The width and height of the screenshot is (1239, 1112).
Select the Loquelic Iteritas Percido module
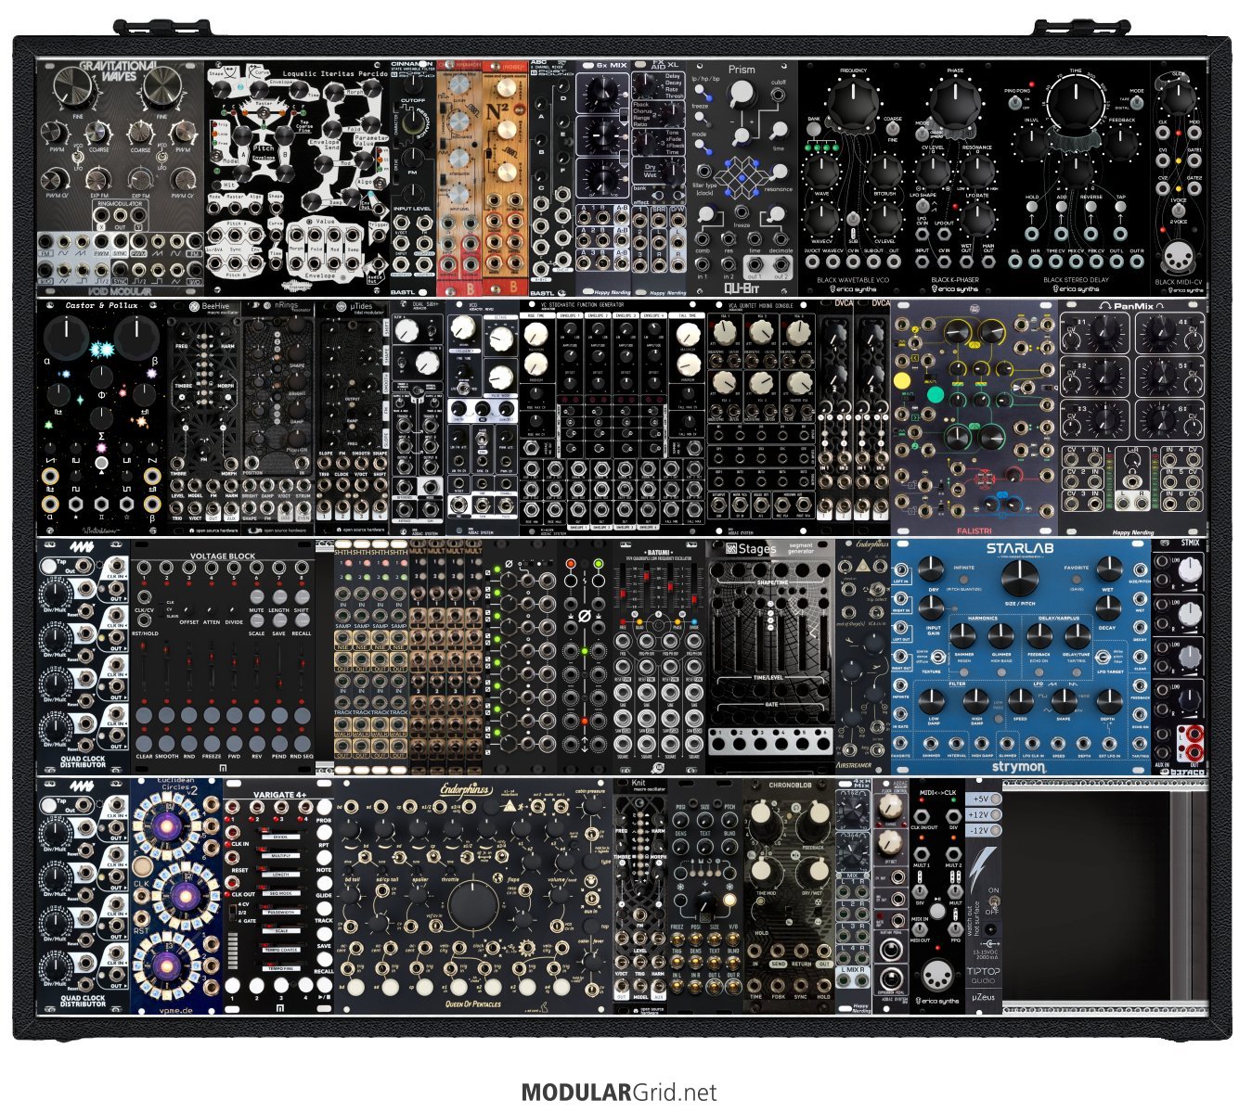(x=297, y=178)
